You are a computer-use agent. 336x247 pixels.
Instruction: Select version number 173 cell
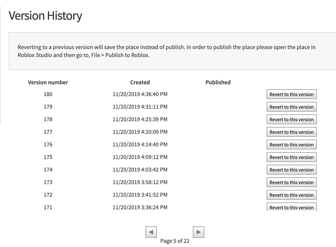[48, 182]
